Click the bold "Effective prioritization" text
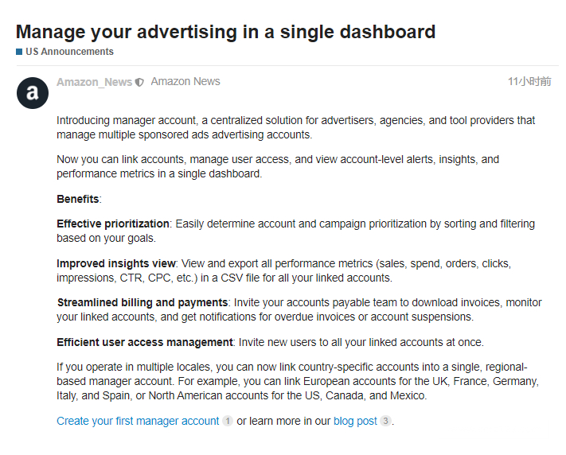 [112, 224]
